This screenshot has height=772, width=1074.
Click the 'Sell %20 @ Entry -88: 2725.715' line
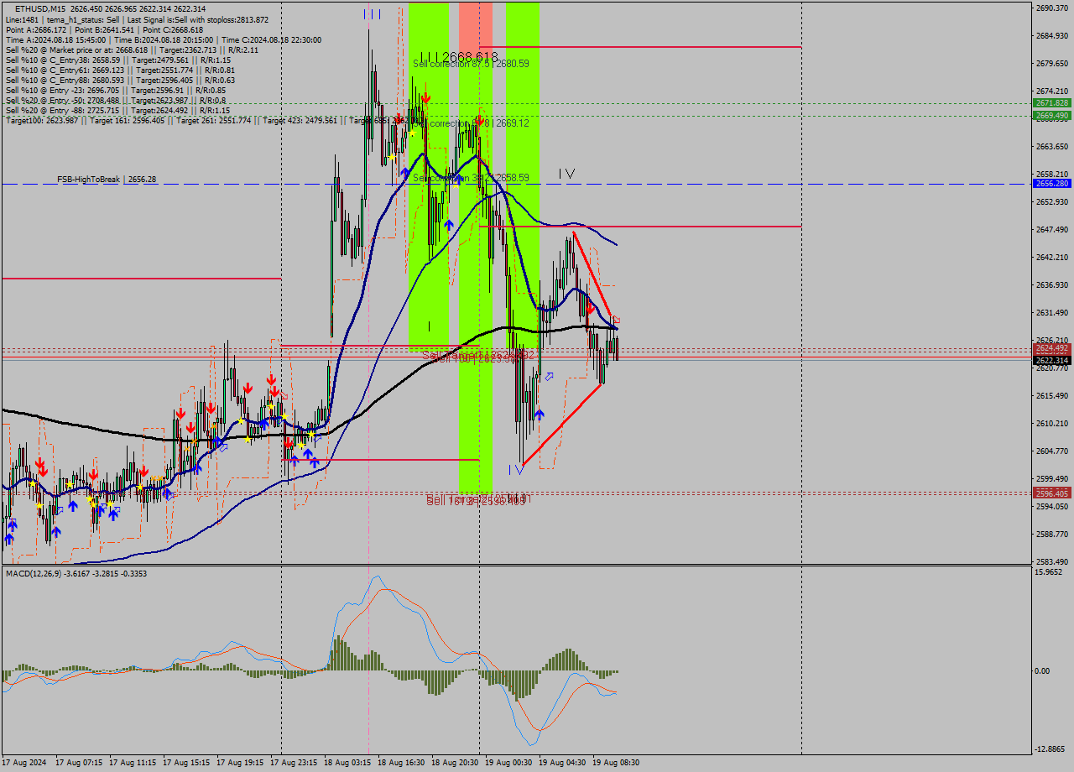coord(117,110)
